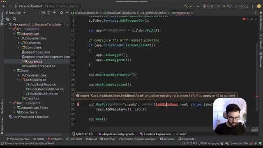Open the NuGet tool window
Image resolution: width=263 pixels, height=148 pixels.
[x=91, y=139]
